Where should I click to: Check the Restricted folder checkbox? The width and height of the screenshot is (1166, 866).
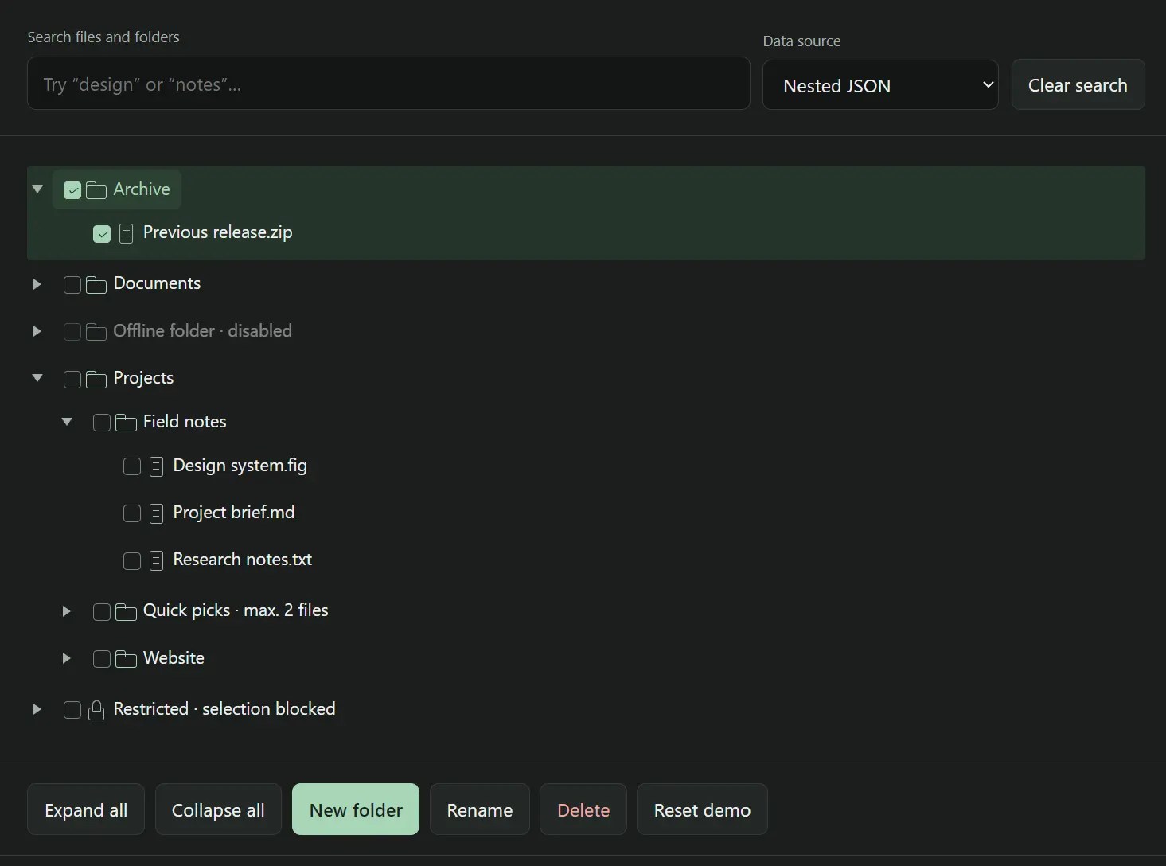click(72, 710)
